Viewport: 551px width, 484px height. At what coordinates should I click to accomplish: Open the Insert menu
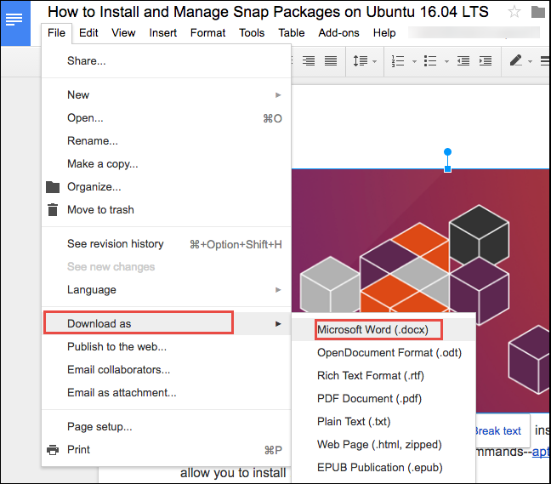[162, 33]
